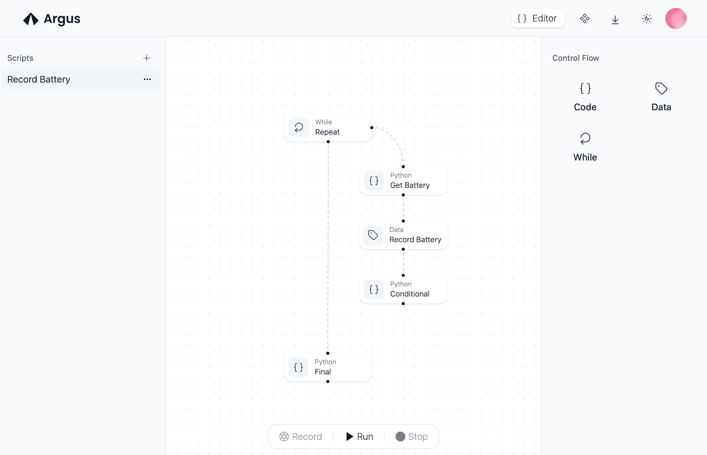707x455 pixels.
Task: Click the Argus logo icon
Action: [x=31, y=19]
